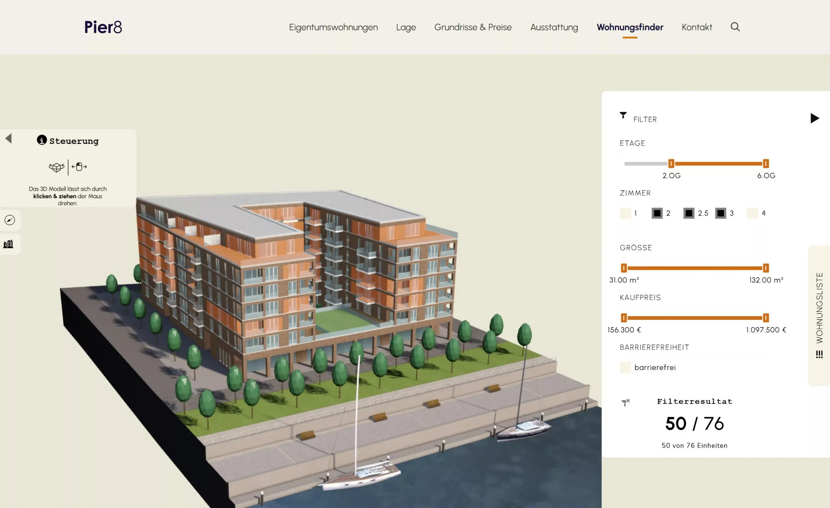This screenshot has width=830, height=508.
Task: Collapse the Steuerung panel with left arrow
Action: (x=9, y=139)
